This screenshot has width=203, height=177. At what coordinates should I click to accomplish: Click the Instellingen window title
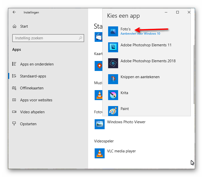pyautogui.click(x=31, y=12)
